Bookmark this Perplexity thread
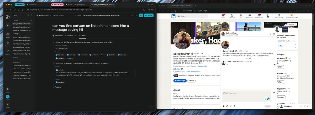This screenshot has width=315, height=115. pos(136,15)
